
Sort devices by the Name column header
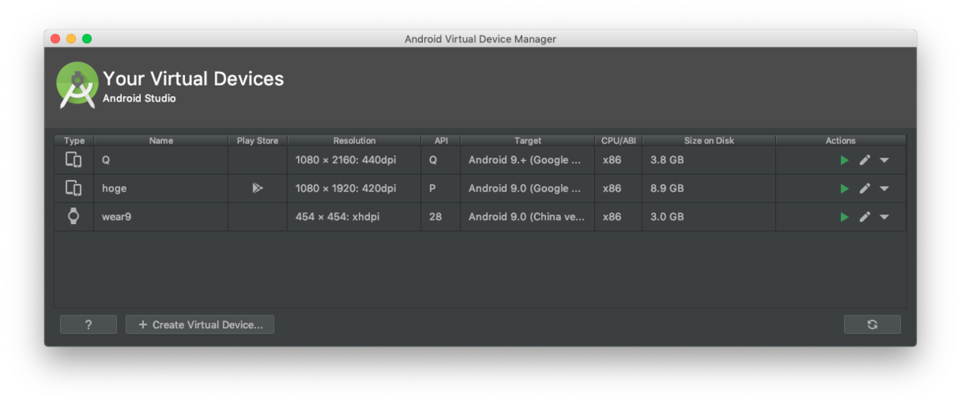(161, 141)
